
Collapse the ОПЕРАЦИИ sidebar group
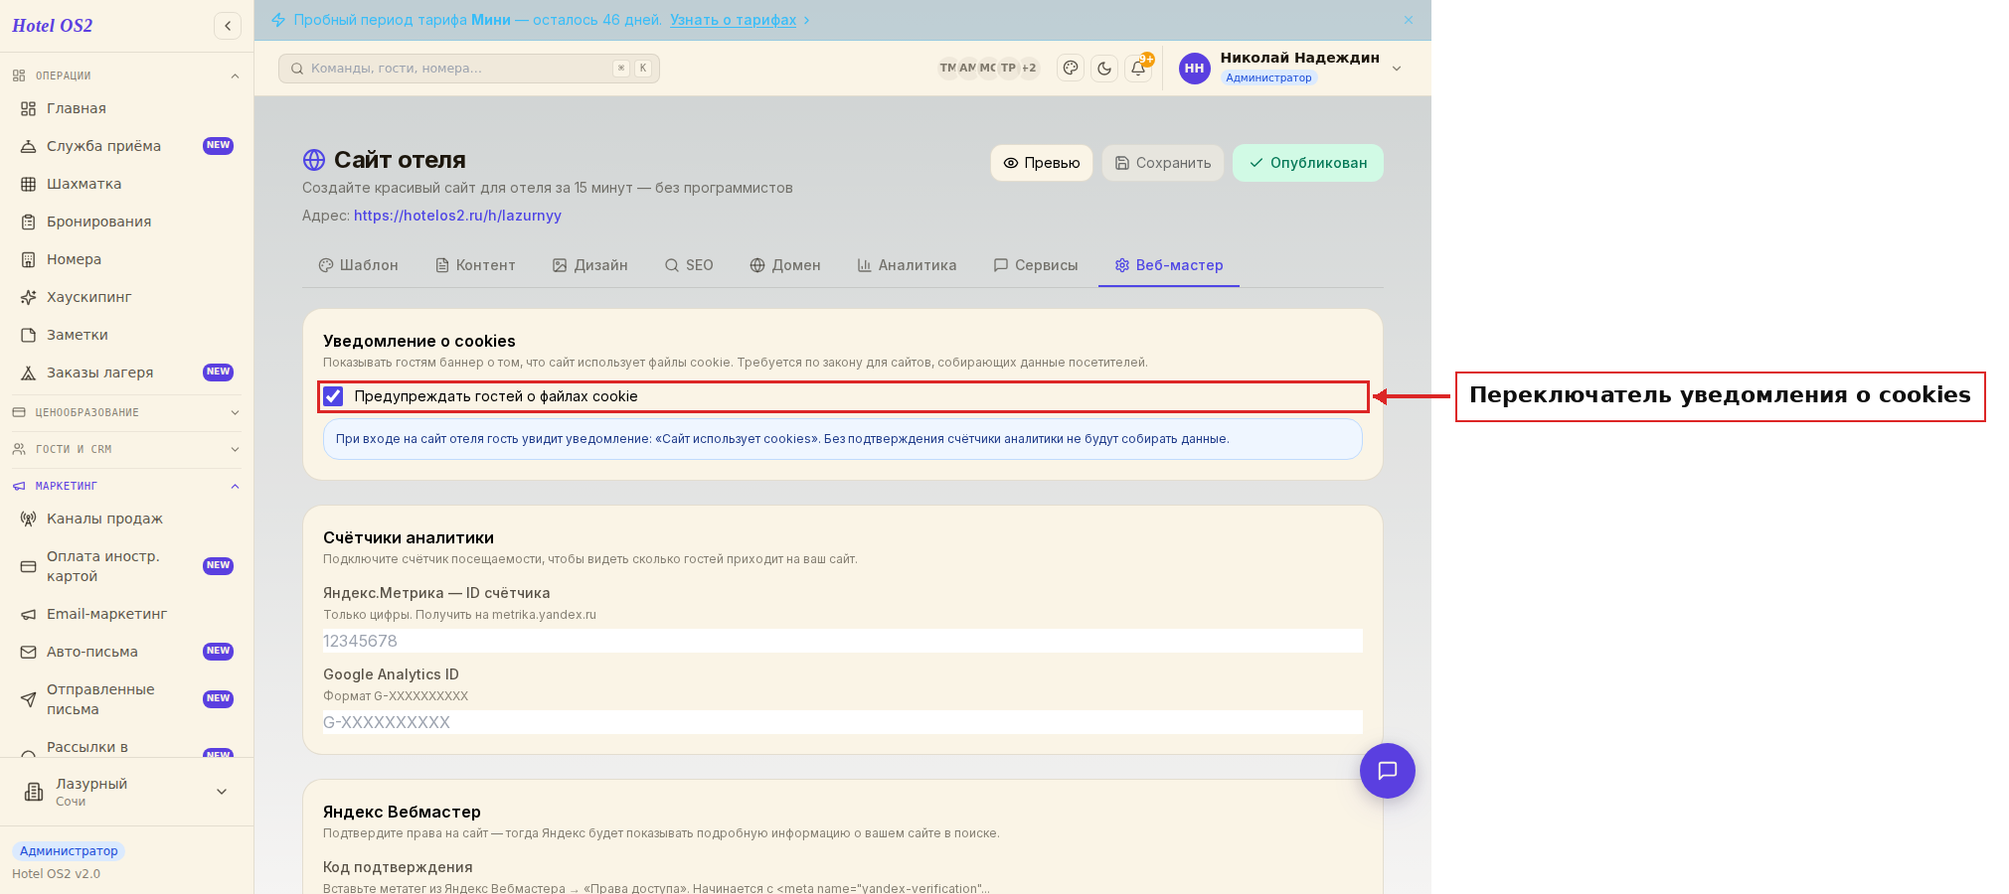pyautogui.click(x=126, y=75)
